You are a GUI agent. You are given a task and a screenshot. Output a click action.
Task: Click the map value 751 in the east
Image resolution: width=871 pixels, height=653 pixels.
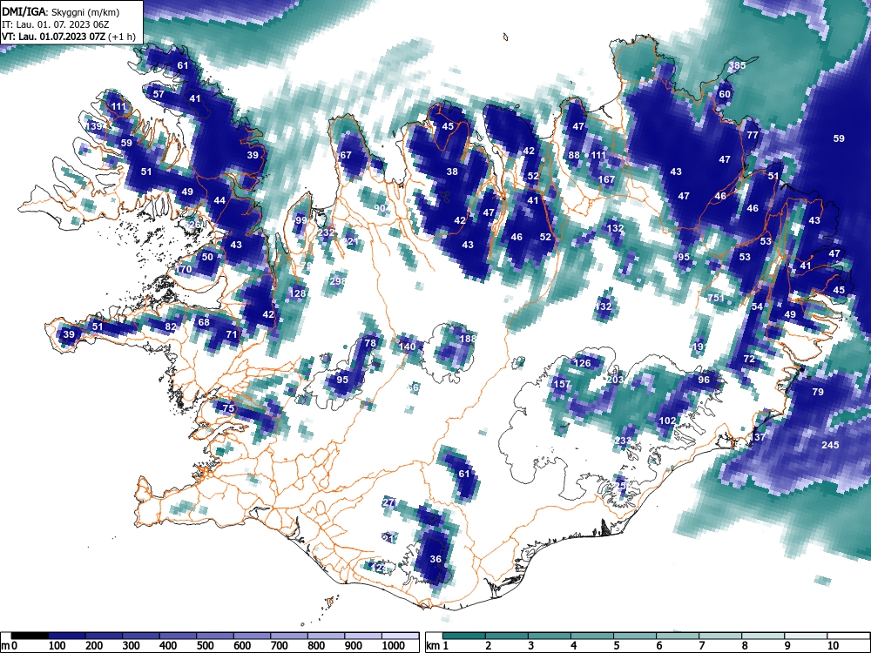(716, 298)
